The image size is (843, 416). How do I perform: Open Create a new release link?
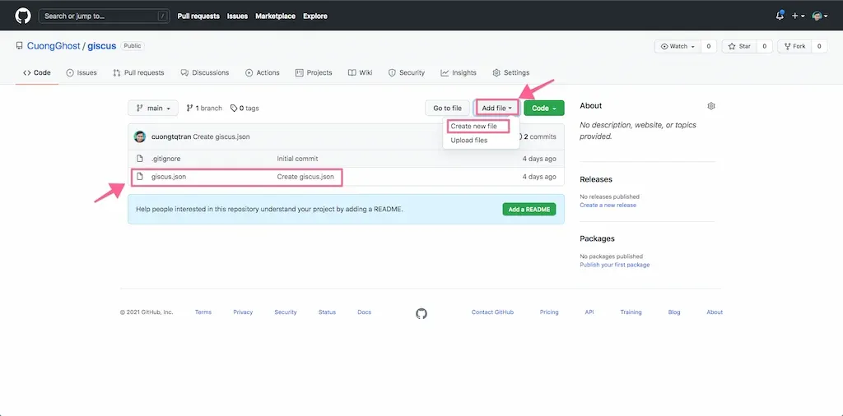coord(608,206)
